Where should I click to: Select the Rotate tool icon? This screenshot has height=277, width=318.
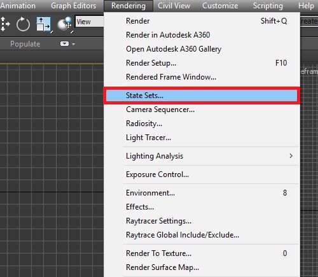(x=23, y=24)
